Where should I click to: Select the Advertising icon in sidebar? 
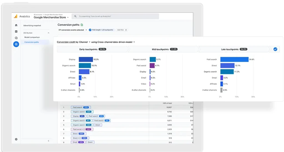(16, 44)
